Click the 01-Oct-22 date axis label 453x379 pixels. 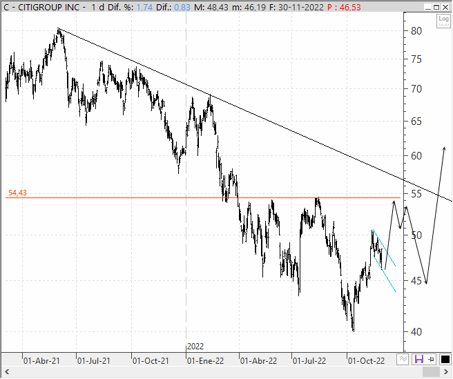[366, 361]
